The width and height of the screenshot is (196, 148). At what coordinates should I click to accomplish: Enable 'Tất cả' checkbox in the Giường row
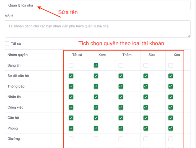pos(71,139)
